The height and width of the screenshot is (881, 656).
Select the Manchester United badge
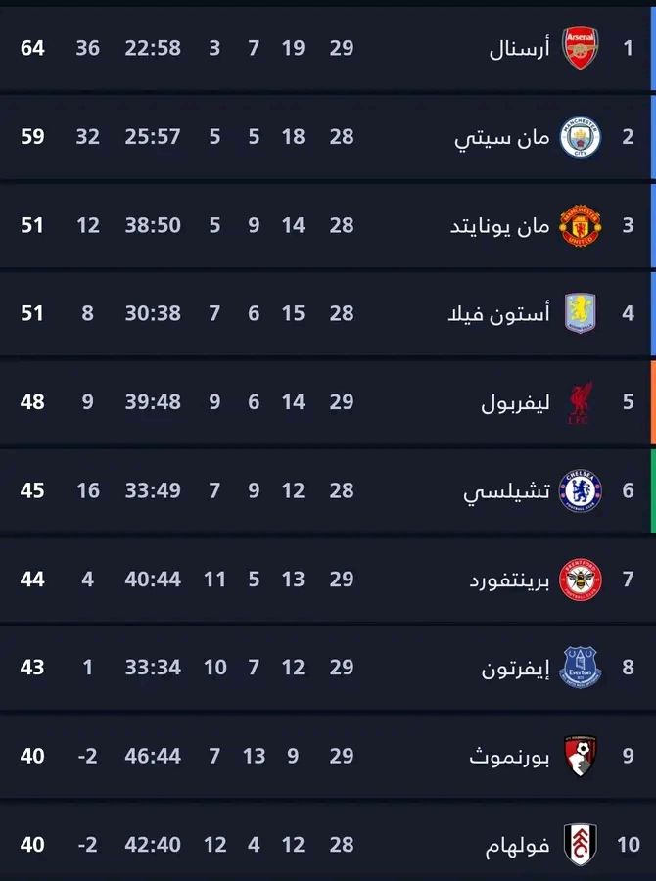(x=580, y=225)
